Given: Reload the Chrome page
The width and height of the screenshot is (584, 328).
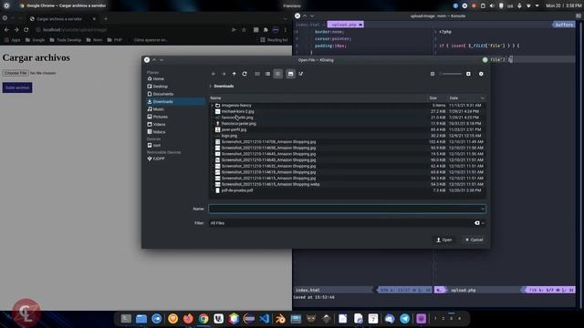Looking at the screenshot, I should pos(26,30).
